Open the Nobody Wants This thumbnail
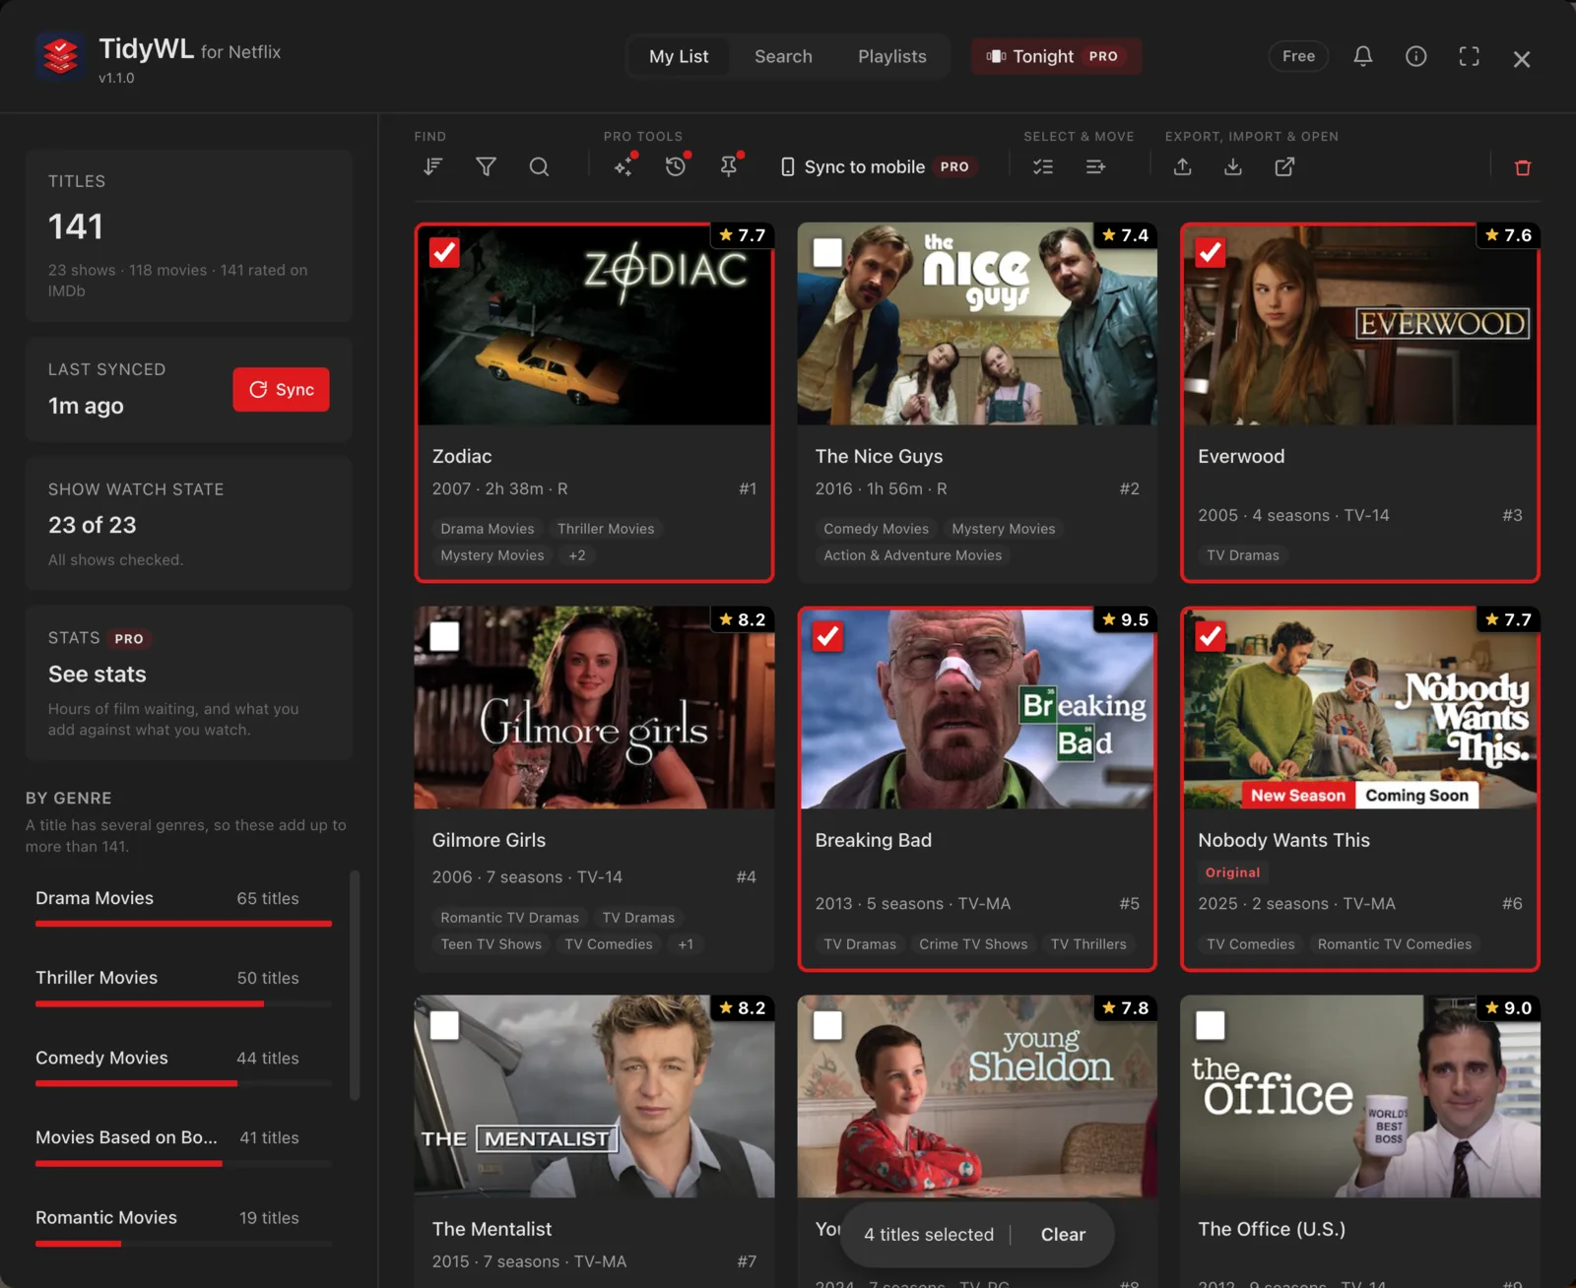The image size is (1576, 1288). (1360, 708)
